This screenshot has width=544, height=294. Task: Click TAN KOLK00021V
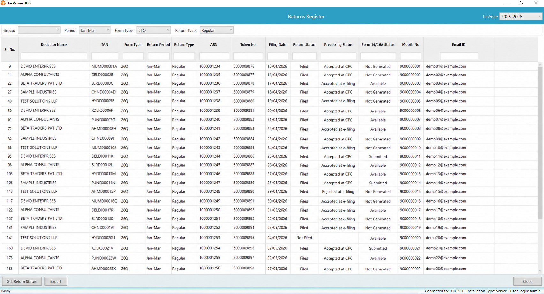(102, 248)
